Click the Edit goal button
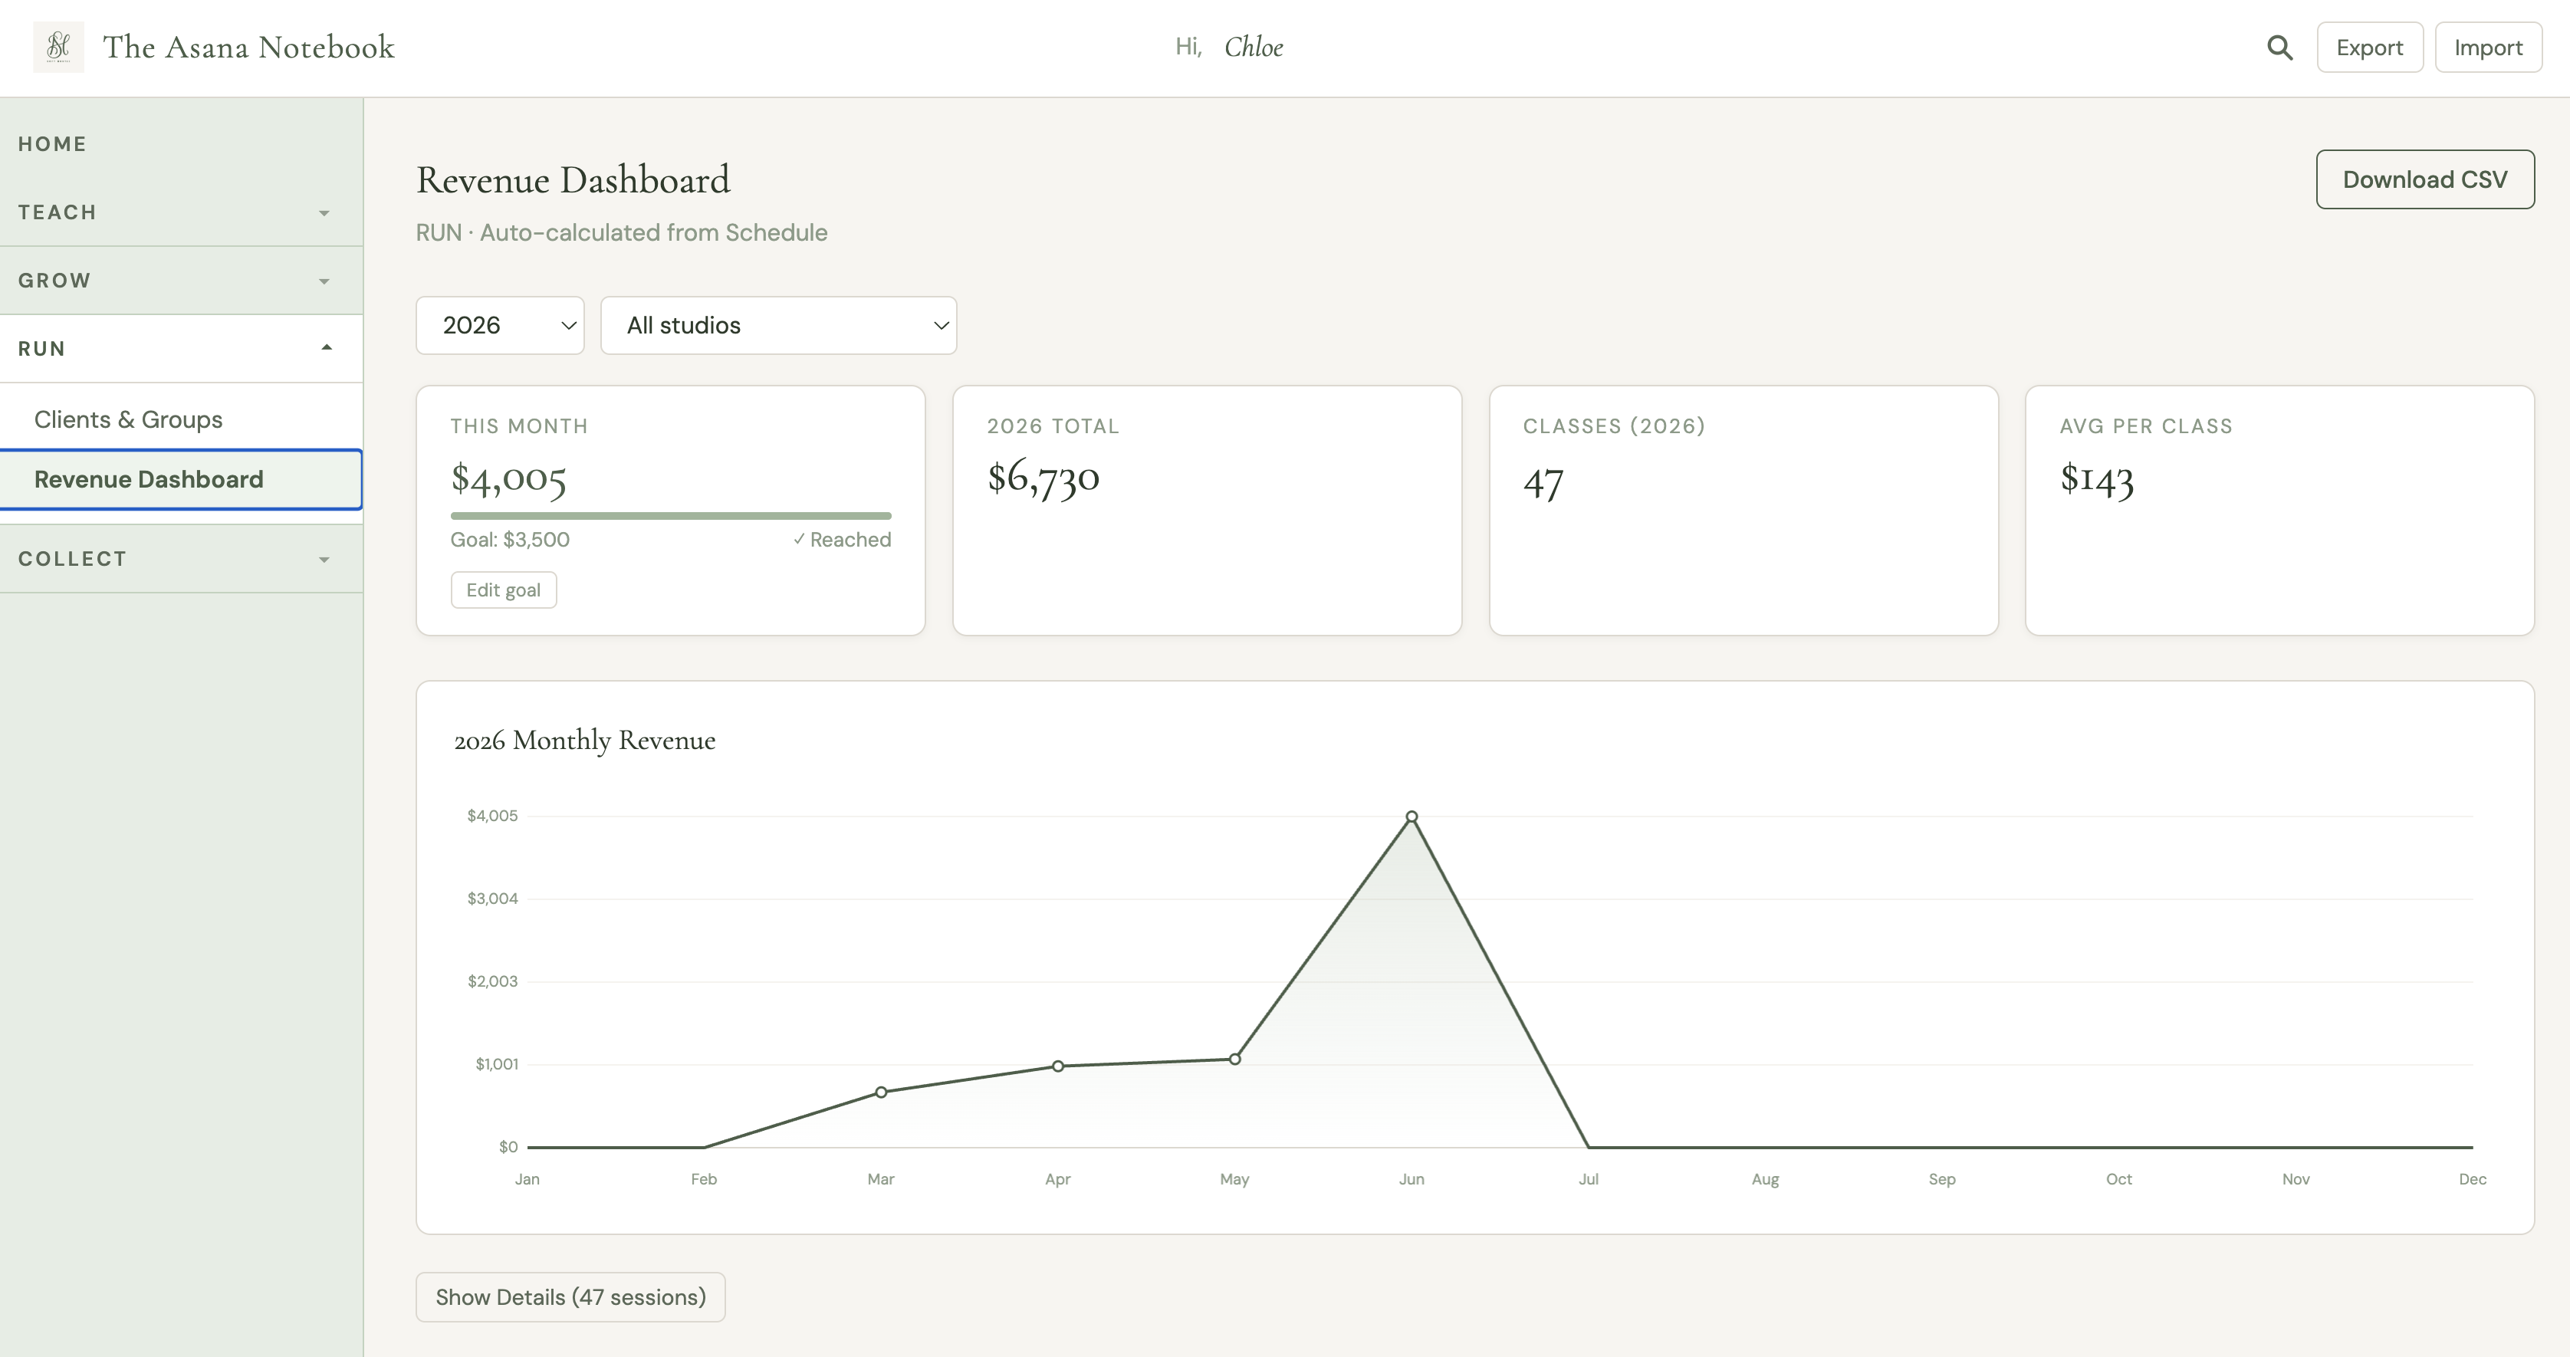This screenshot has width=2570, height=1357. pyautogui.click(x=504, y=590)
